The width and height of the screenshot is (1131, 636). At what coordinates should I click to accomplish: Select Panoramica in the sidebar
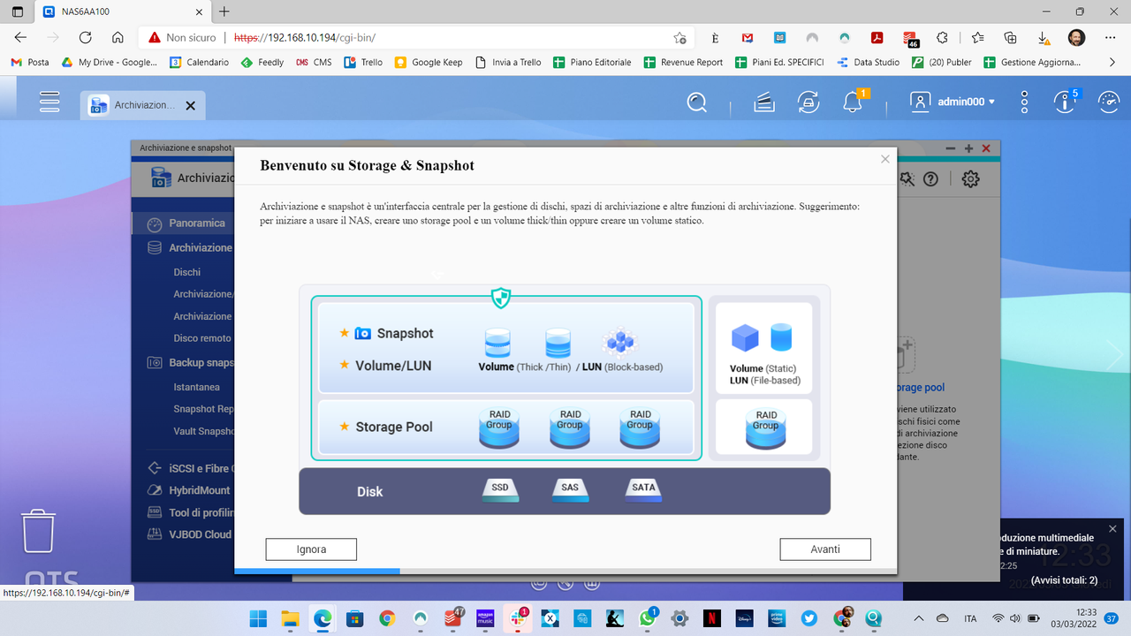(x=184, y=223)
